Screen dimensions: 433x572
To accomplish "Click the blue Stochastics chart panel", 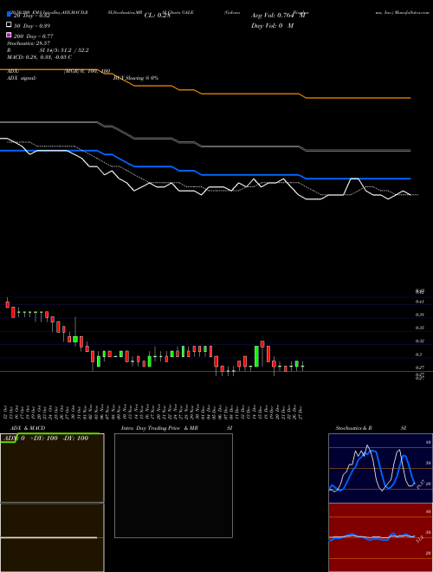I will click(380, 468).
